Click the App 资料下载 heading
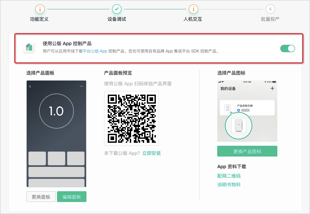This screenshot has height=214, width=310. pos(232,167)
